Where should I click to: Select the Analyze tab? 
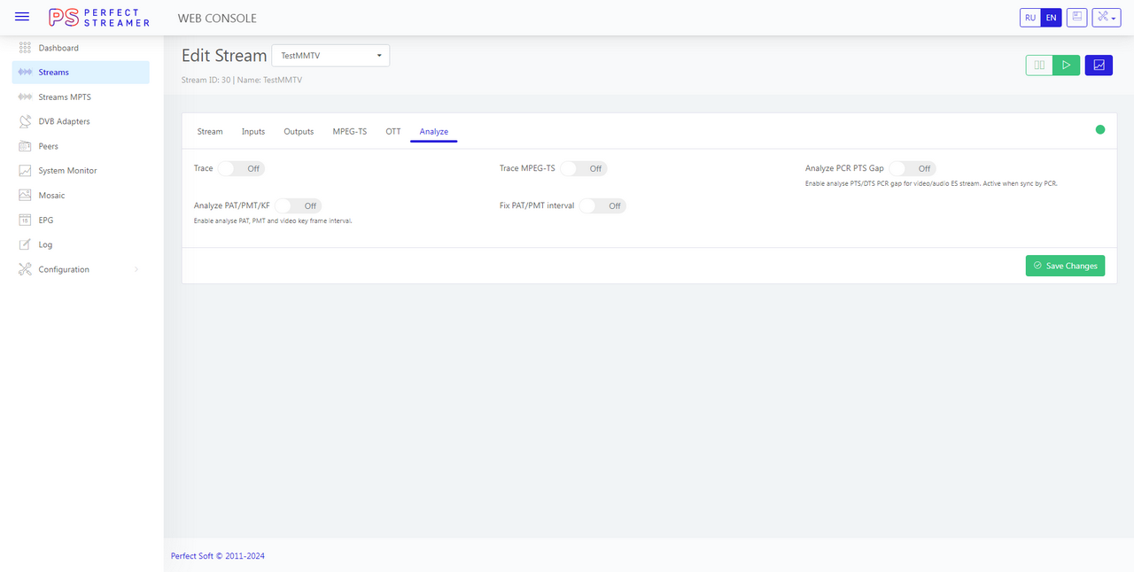tap(434, 131)
